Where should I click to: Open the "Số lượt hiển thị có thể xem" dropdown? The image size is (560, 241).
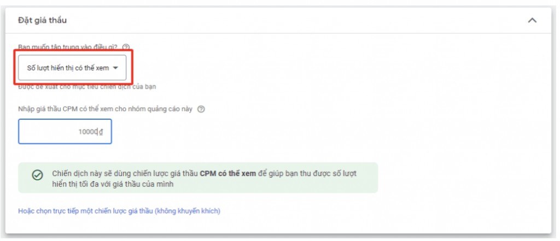72,68
